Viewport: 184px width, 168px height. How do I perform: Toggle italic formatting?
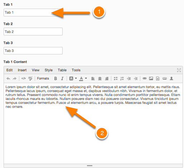pyautogui.click(x=62, y=78)
